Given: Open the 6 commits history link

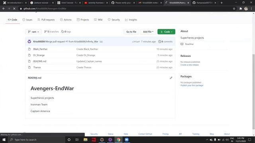Looking at the screenshot, I should click(x=165, y=41).
